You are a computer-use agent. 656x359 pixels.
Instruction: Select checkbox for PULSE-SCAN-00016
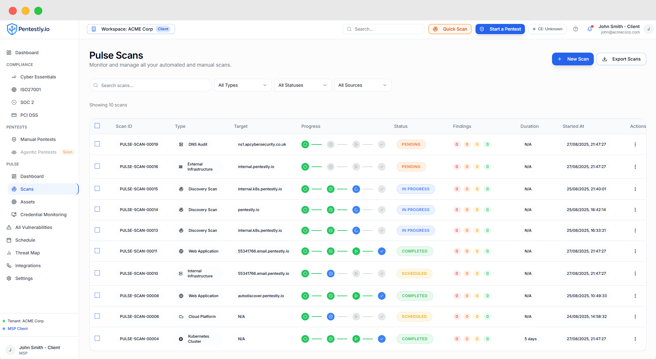(97, 166)
